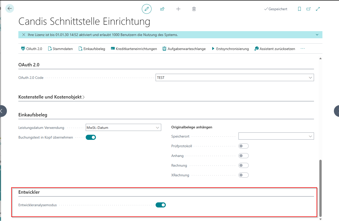This screenshot has height=221, width=339.
Task: Enable the Rechnung toggle
Action: click(243, 165)
